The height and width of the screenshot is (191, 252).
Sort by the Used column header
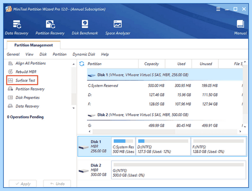(178, 64)
